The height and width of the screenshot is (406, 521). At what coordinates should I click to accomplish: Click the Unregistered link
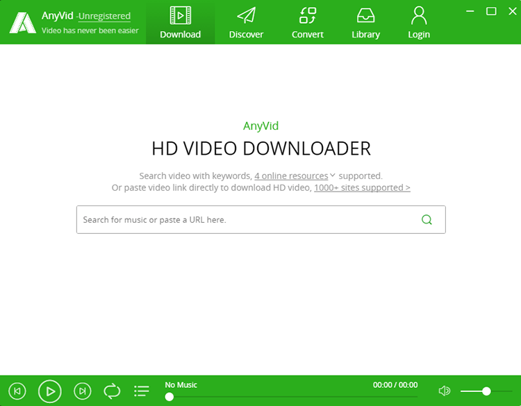[104, 16]
